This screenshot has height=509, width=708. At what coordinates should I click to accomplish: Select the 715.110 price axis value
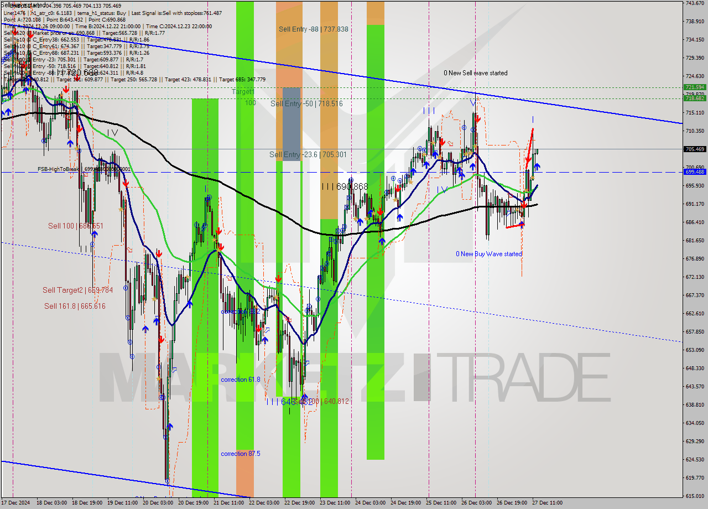695,113
